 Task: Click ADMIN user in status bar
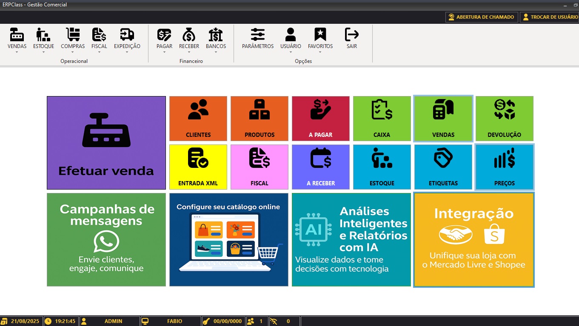pyautogui.click(x=114, y=321)
